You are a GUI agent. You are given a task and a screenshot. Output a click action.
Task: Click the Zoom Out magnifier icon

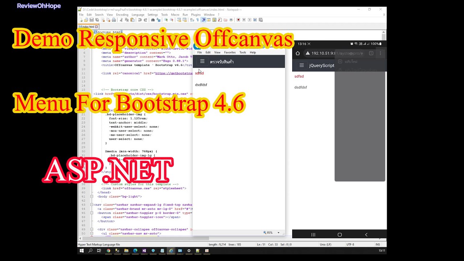171,20
